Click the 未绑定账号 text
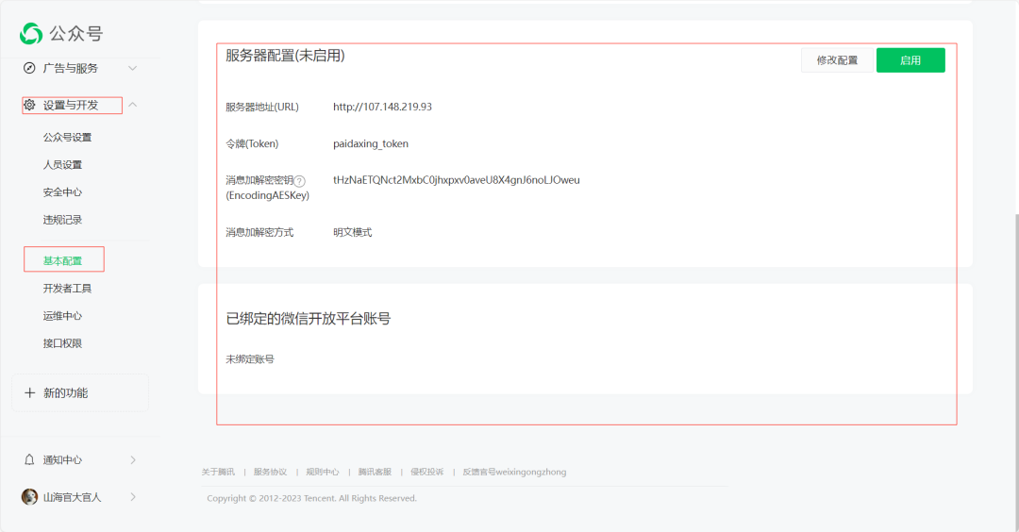1019x532 pixels. click(x=249, y=359)
